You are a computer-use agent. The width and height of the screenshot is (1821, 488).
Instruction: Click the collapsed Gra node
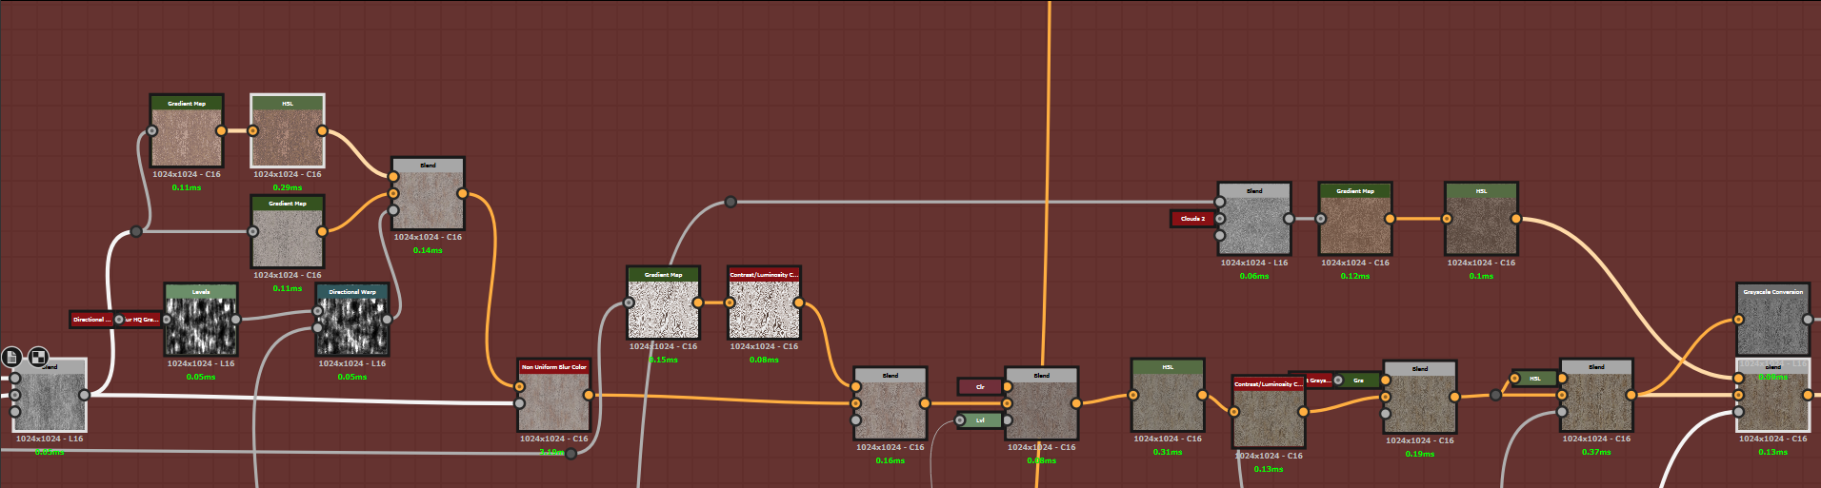coord(1359,381)
